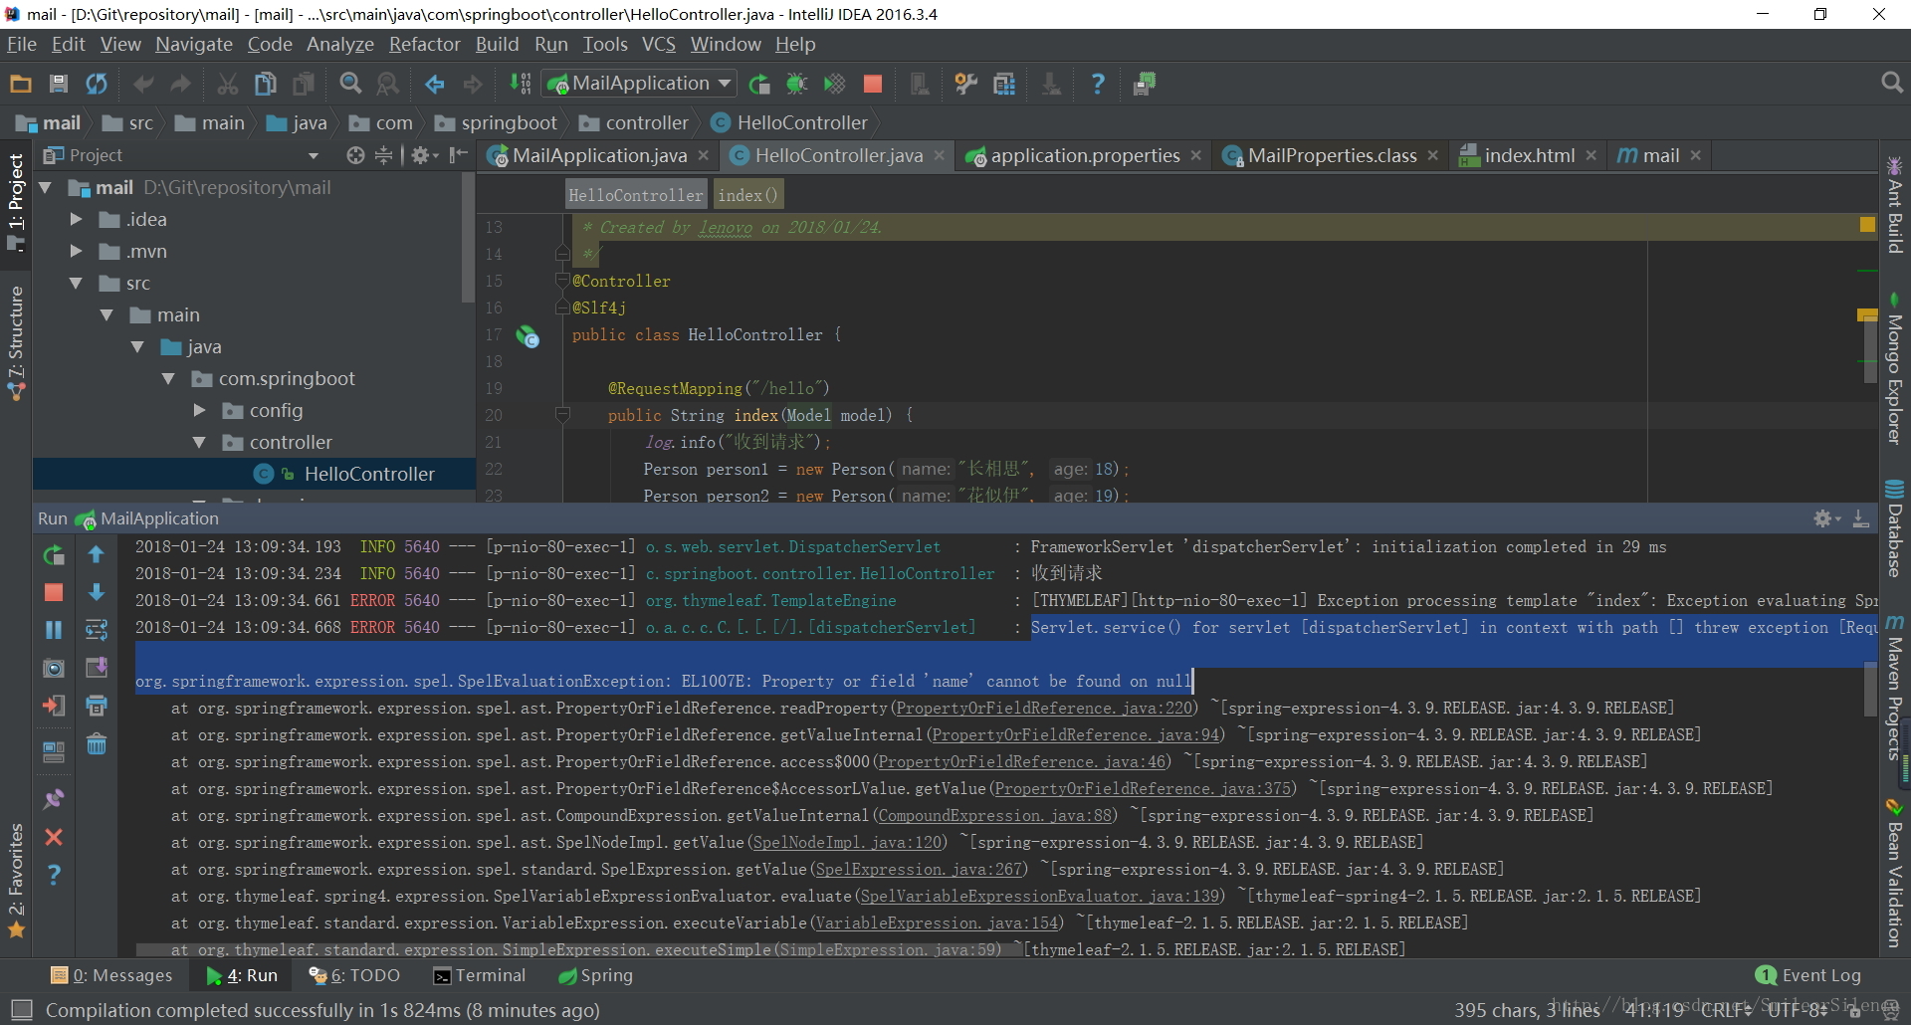Toggle the 7: Structure tool window

16,342
